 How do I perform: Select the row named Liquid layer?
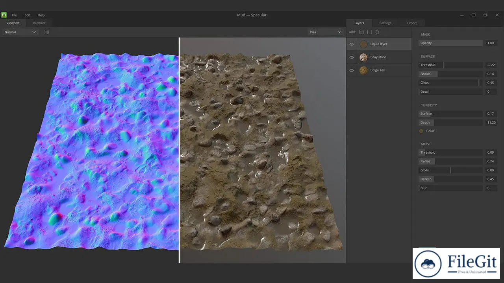coord(379,44)
